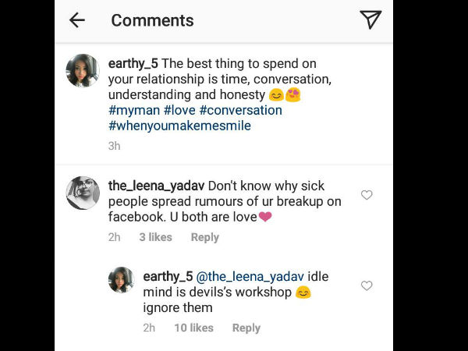Tap the Comments header title

tap(152, 20)
